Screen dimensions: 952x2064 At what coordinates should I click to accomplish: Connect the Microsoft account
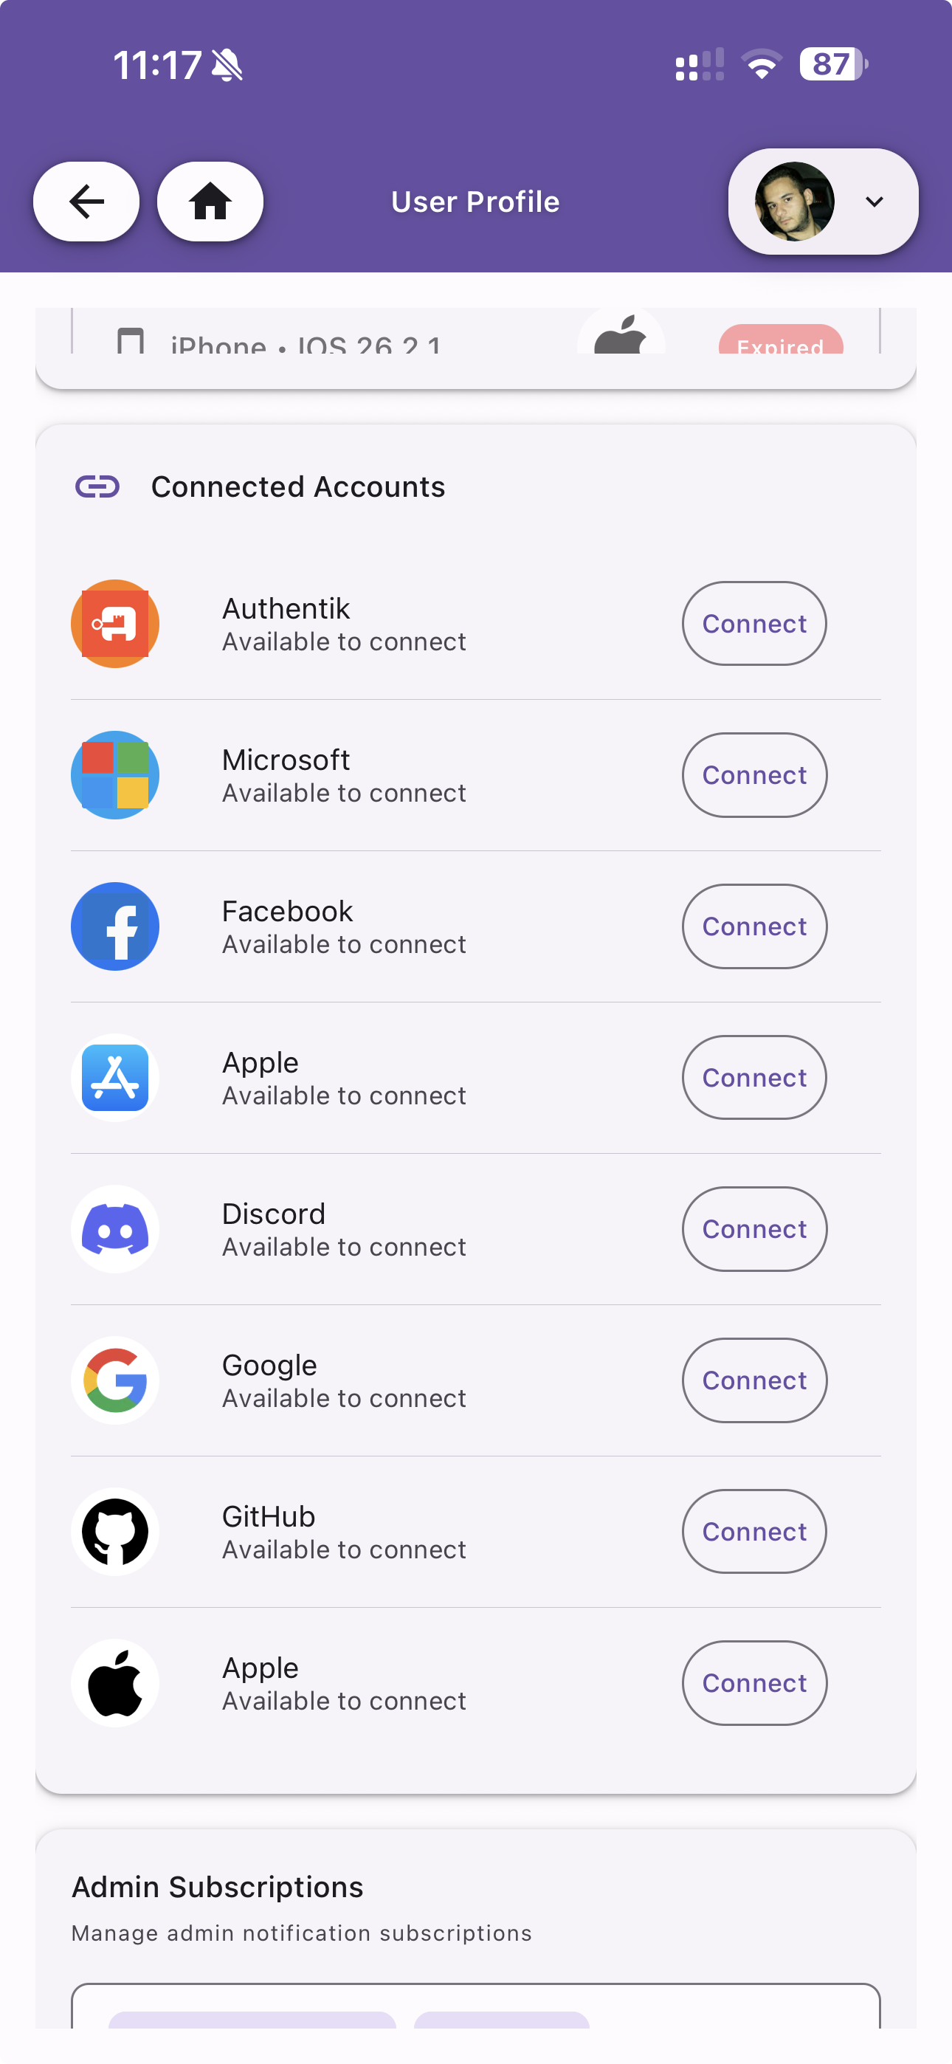(754, 775)
